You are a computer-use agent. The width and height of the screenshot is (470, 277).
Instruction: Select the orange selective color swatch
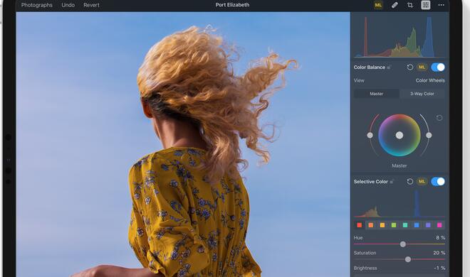coord(371,225)
